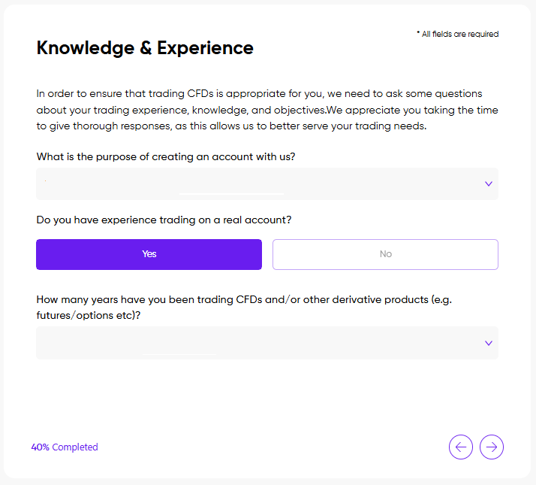Click the trading years dropdown chevron
Image resolution: width=536 pixels, height=485 pixels.
[488, 343]
